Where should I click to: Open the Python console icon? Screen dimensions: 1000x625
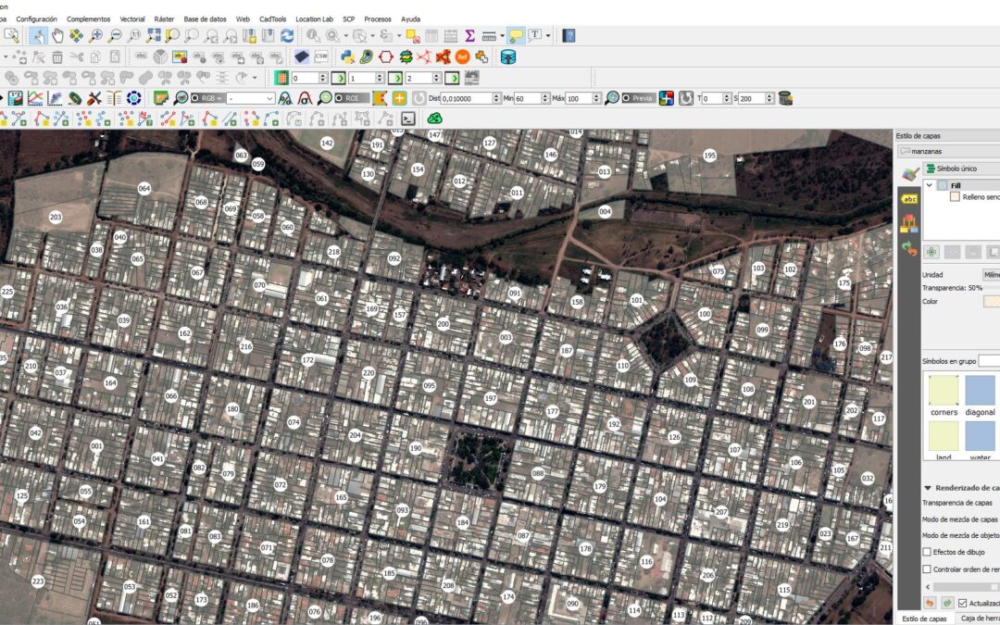pos(347,56)
